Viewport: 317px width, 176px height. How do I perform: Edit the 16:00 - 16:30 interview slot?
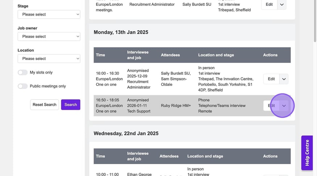tap(271, 79)
